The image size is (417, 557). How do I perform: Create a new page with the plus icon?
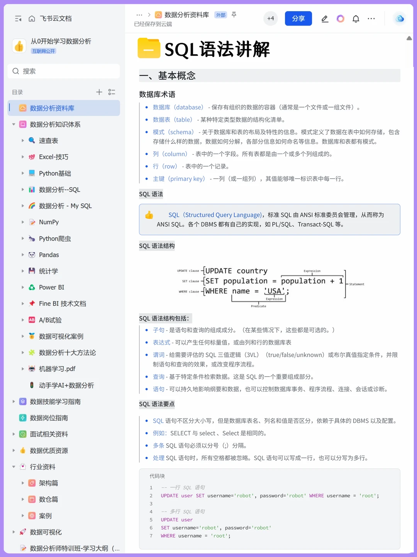pos(99,92)
